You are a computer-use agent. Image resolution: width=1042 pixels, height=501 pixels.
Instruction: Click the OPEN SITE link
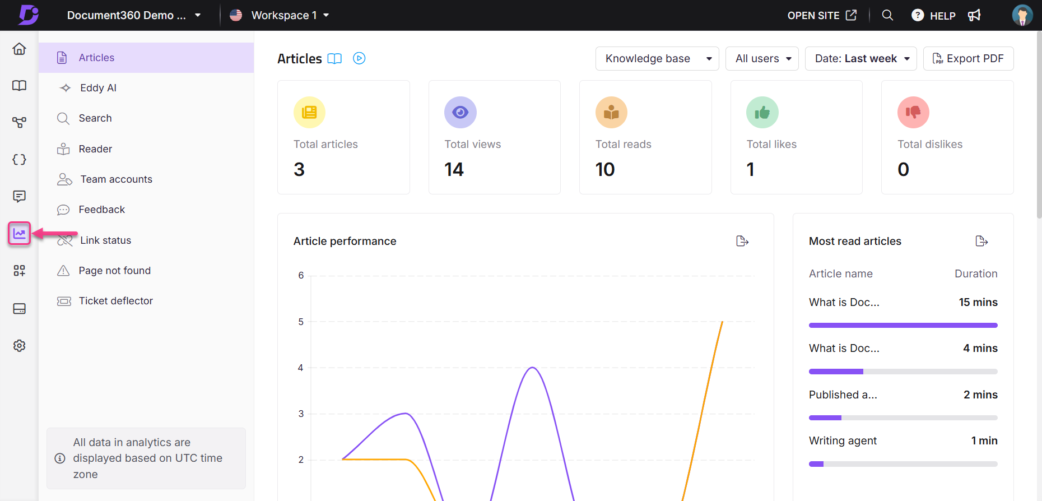point(822,15)
